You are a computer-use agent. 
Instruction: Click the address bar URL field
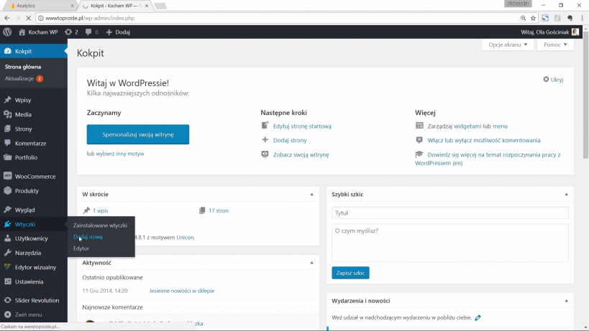tap(278, 18)
